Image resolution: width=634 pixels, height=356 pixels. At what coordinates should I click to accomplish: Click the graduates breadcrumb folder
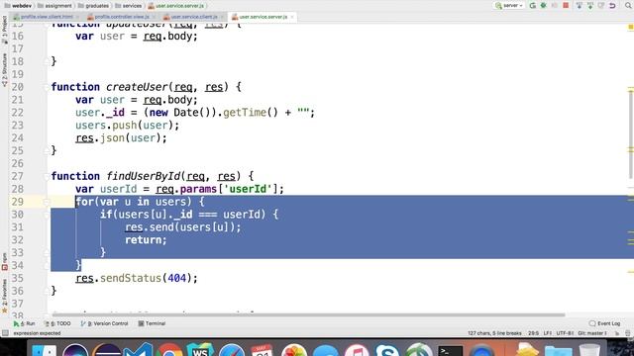(93, 6)
